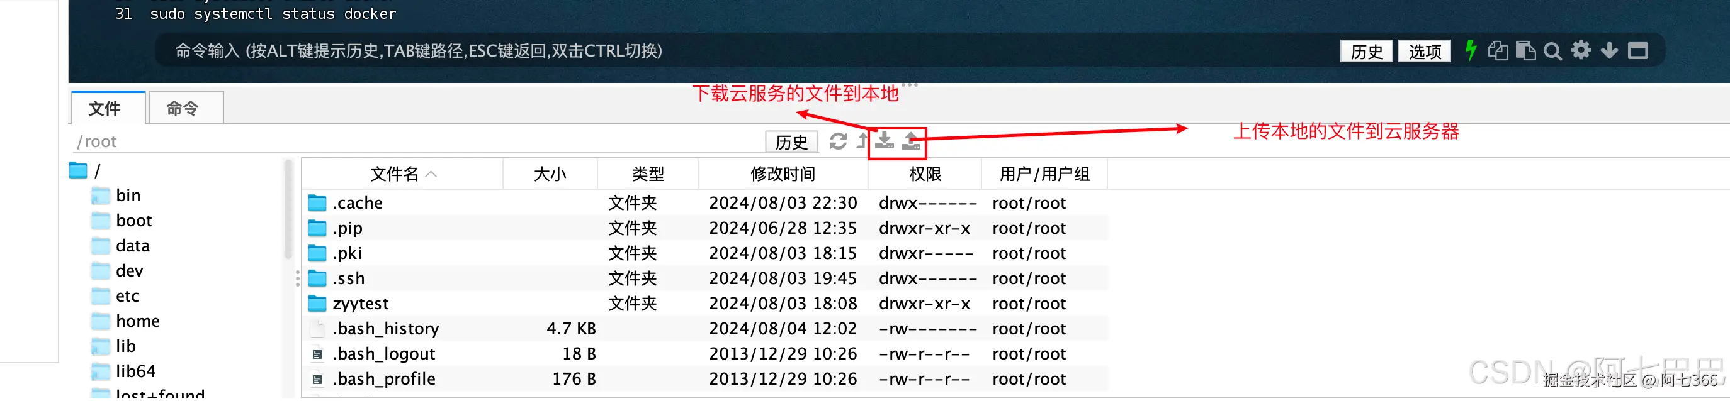Click the 2024/08/04 12:02 modified time
The image size is (1730, 401).
coord(783,329)
